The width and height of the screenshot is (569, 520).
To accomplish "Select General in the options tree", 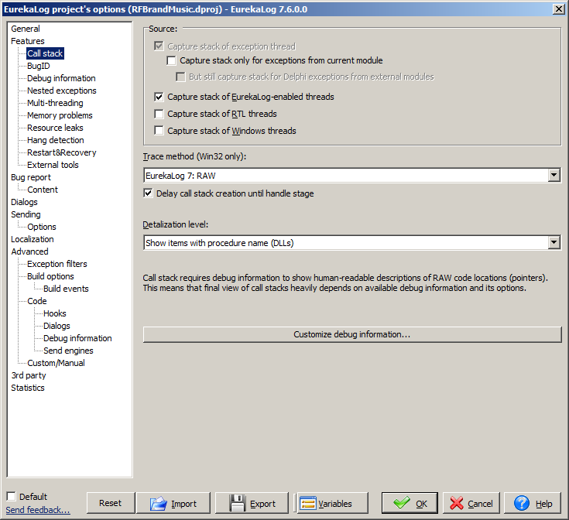I will (26, 29).
